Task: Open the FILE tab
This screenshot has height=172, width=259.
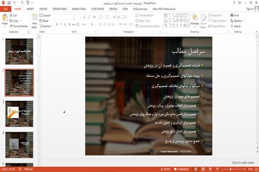Action: click(x=6, y=9)
